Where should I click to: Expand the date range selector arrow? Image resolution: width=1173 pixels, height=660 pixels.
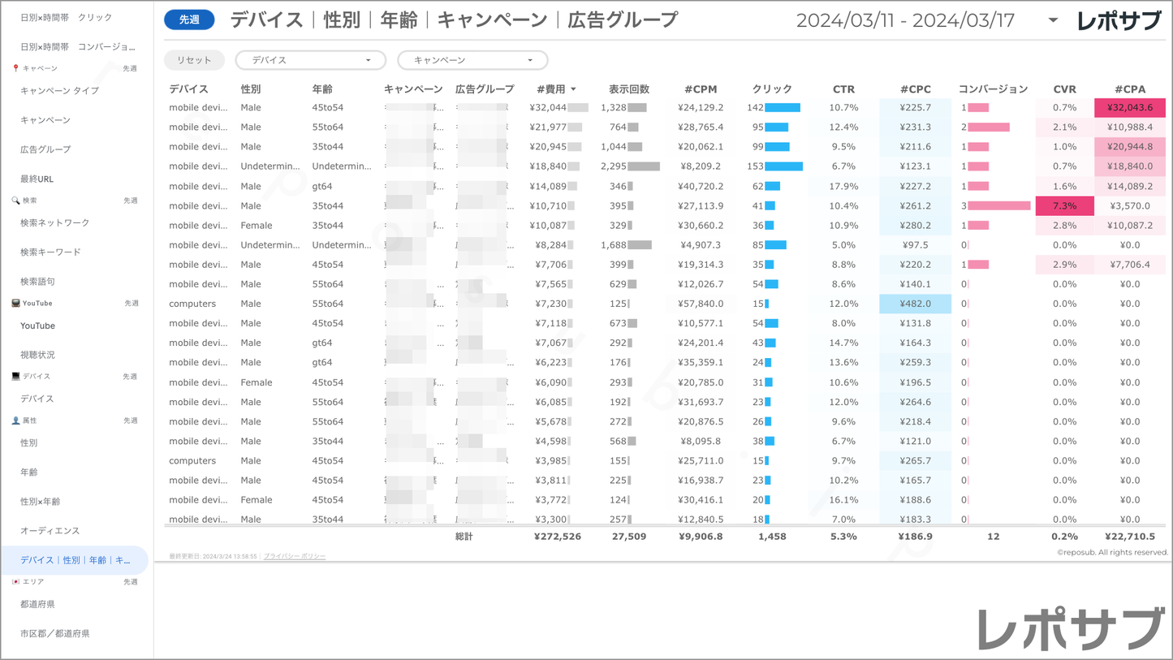pos(1053,20)
